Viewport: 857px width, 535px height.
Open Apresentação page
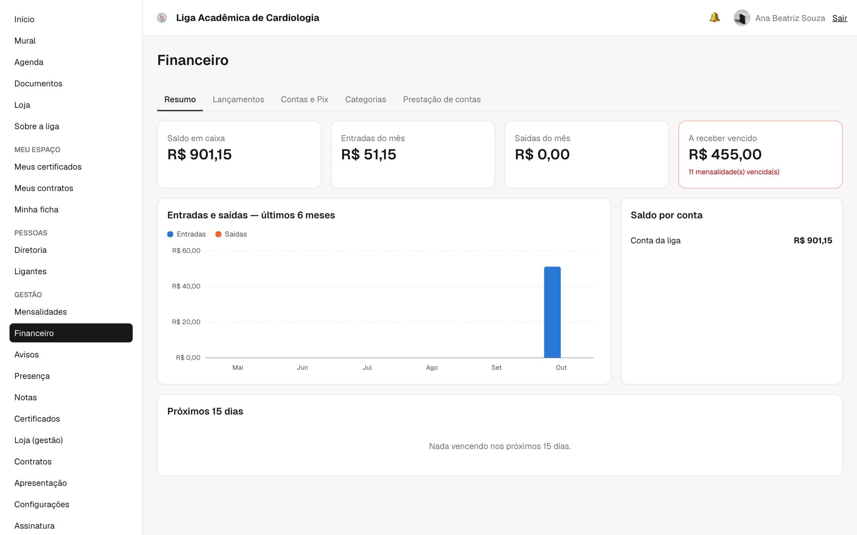[71, 483]
